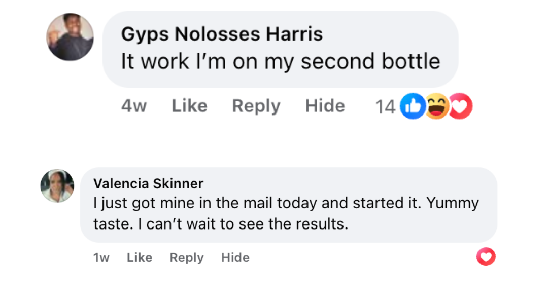Click the 4w timestamp on Gyps' comment
The image size is (548, 304).
point(133,106)
